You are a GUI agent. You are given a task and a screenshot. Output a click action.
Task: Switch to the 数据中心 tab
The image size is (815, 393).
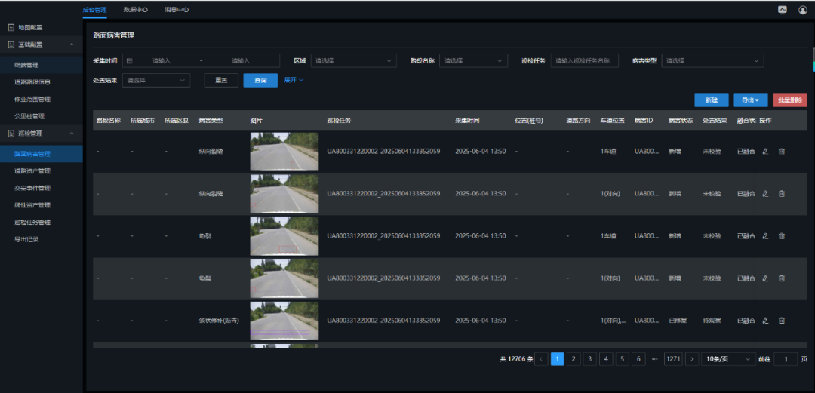click(136, 10)
